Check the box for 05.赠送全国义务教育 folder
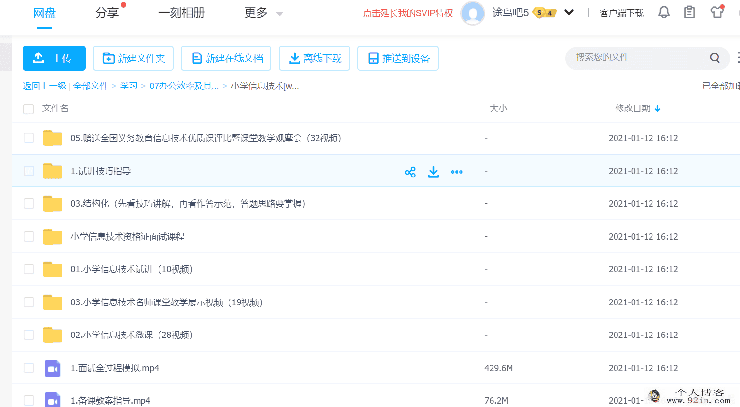 tap(29, 138)
